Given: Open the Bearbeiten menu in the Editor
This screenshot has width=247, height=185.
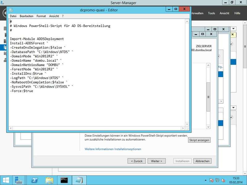Looking at the screenshot, I should tap(27, 16).
